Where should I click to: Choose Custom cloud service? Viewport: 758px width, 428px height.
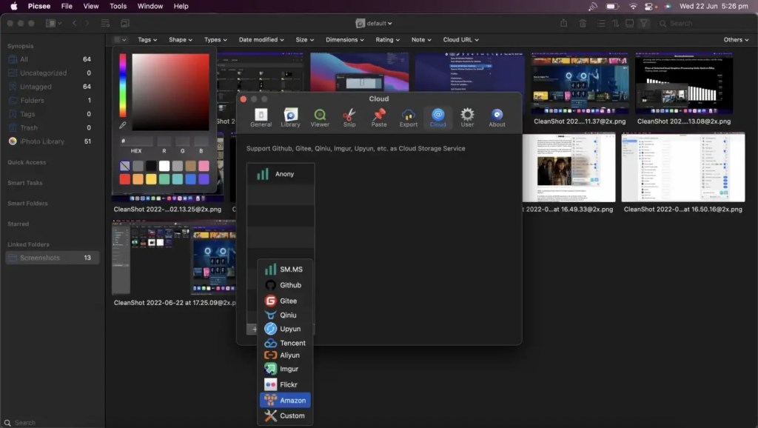pos(285,415)
